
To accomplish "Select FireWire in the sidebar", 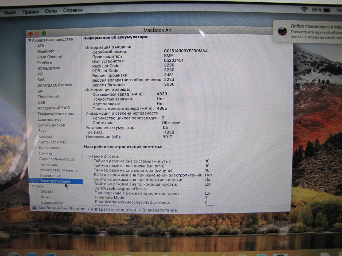I will click(45, 63).
